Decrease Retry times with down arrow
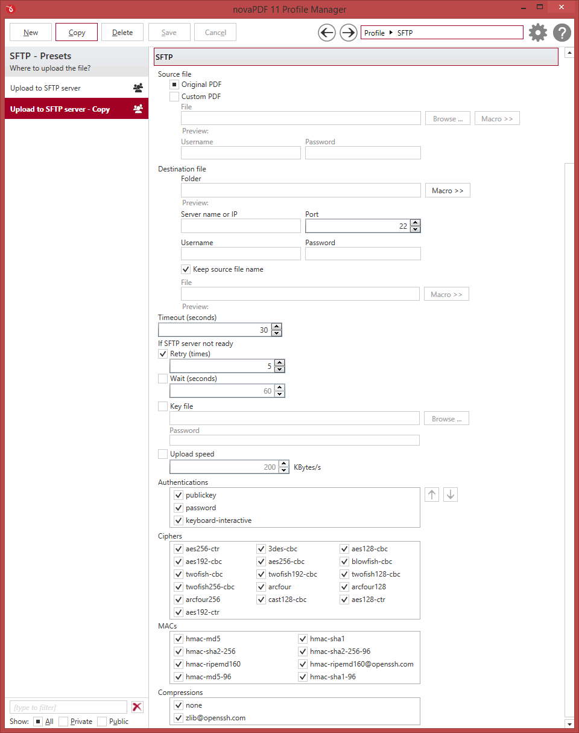The image size is (579, 733). 279,370
